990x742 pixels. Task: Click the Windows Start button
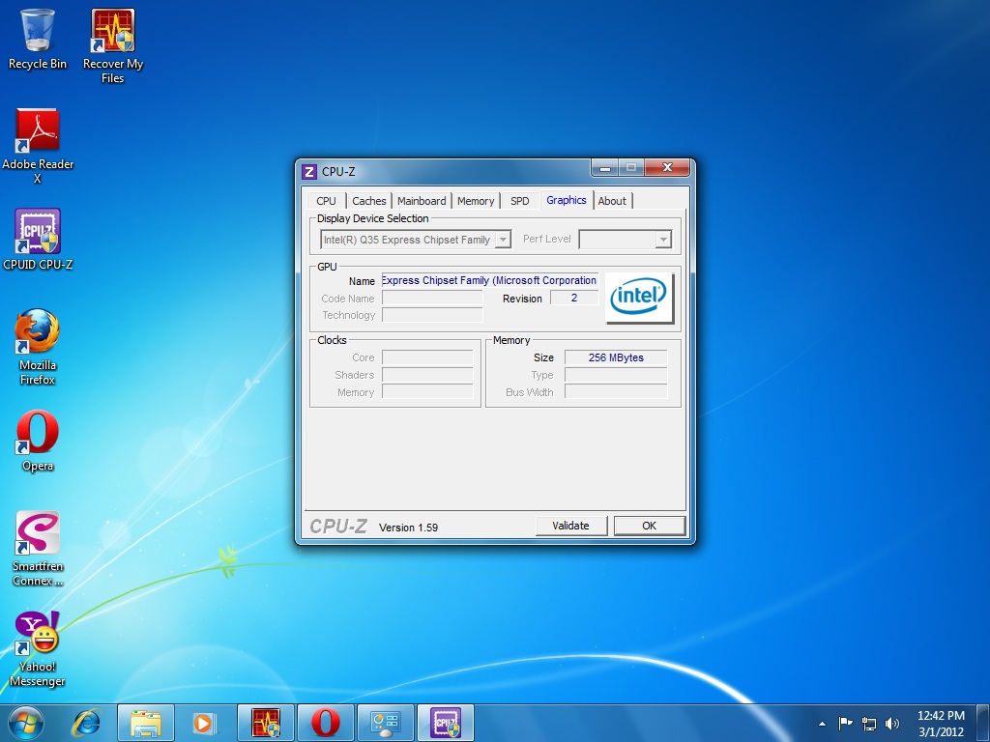tap(26, 723)
